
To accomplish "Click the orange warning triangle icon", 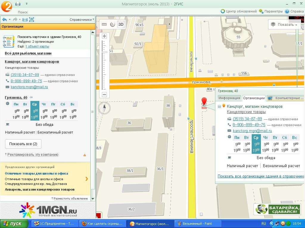I will click(x=85, y=155).
